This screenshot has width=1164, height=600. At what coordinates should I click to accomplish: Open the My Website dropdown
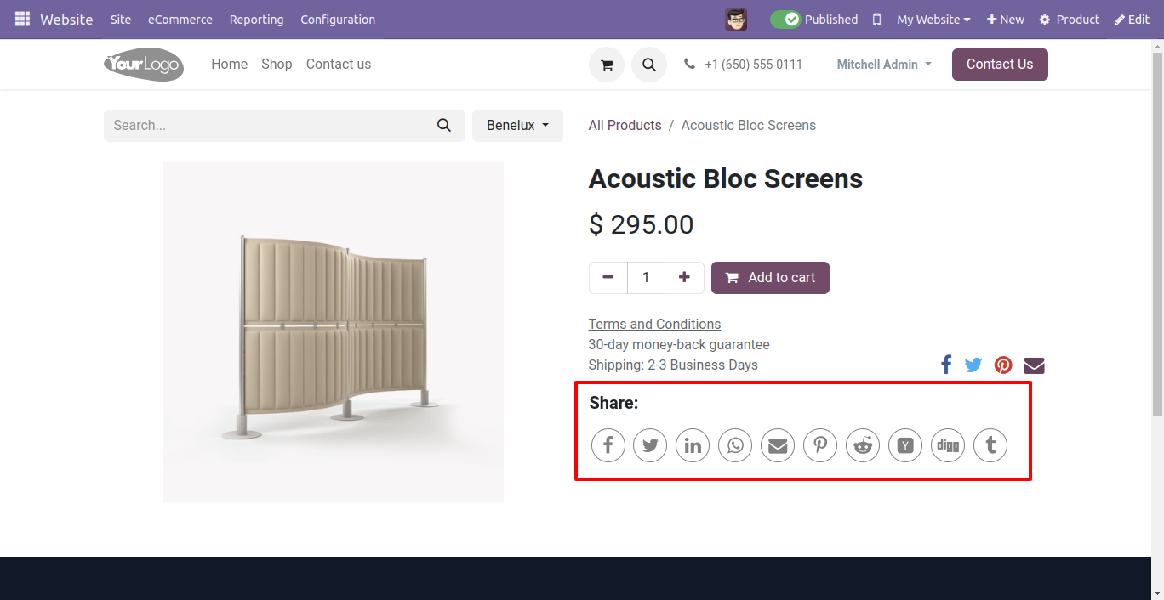tap(933, 20)
